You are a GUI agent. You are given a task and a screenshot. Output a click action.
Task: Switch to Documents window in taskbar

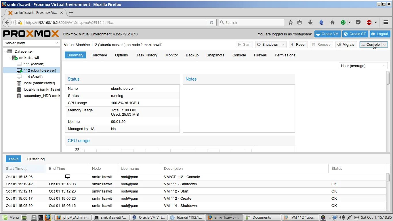[x=262, y=218]
